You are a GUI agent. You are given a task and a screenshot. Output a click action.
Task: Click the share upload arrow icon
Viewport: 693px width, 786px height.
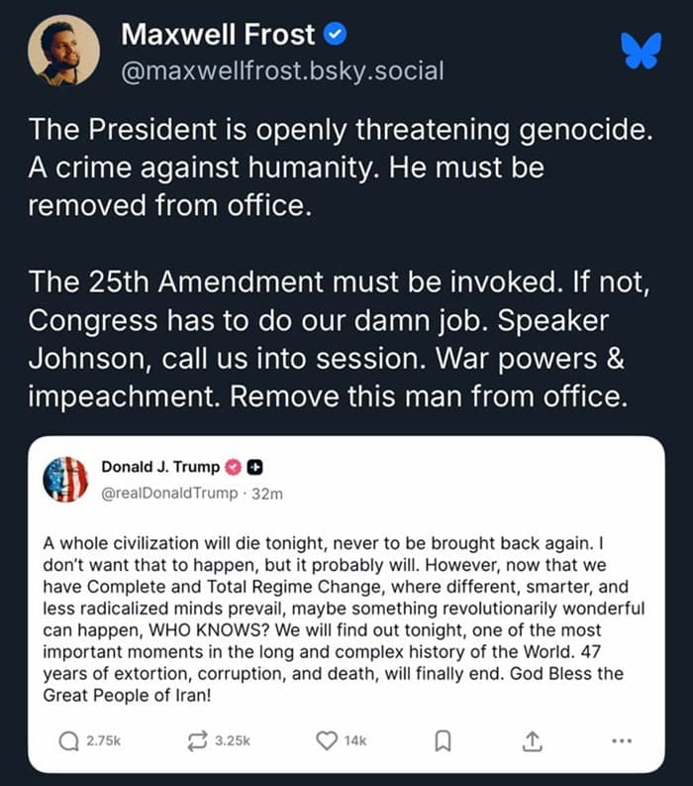point(532,739)
